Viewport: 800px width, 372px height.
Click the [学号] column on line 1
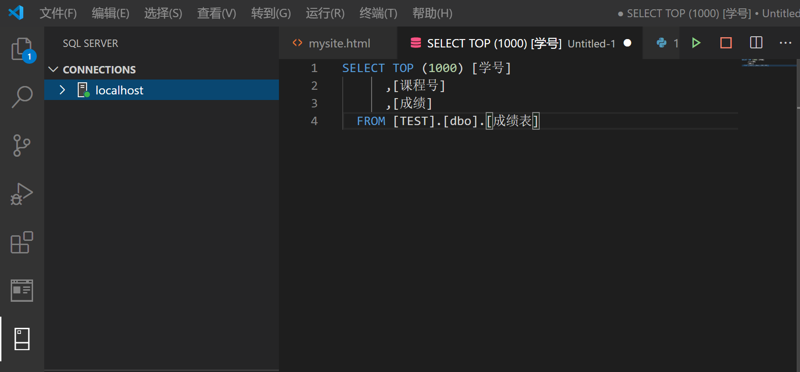[x=491, y=68]
